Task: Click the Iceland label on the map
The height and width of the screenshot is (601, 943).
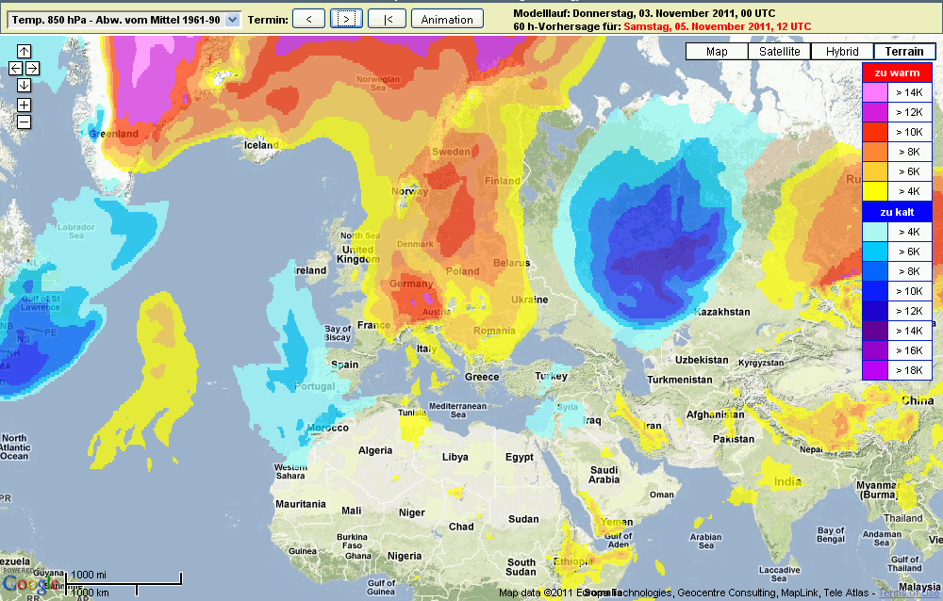Action: [261, 145]
